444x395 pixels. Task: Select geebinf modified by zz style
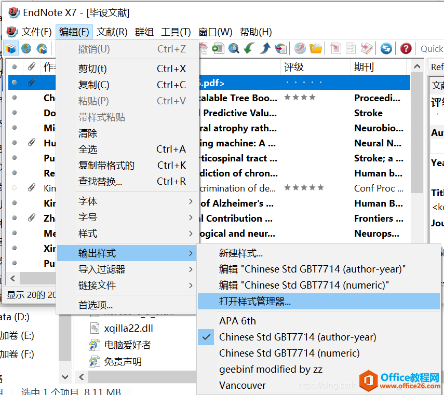click(319, 369)
